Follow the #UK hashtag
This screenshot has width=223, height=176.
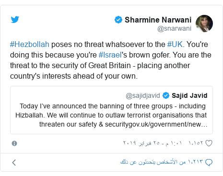175,44
